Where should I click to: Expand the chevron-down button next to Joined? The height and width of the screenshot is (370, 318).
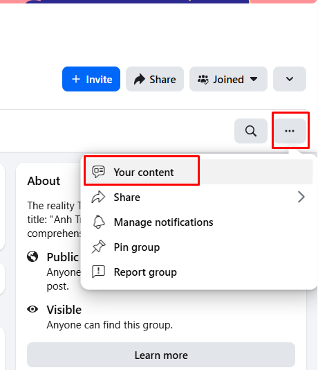(290, 79)
